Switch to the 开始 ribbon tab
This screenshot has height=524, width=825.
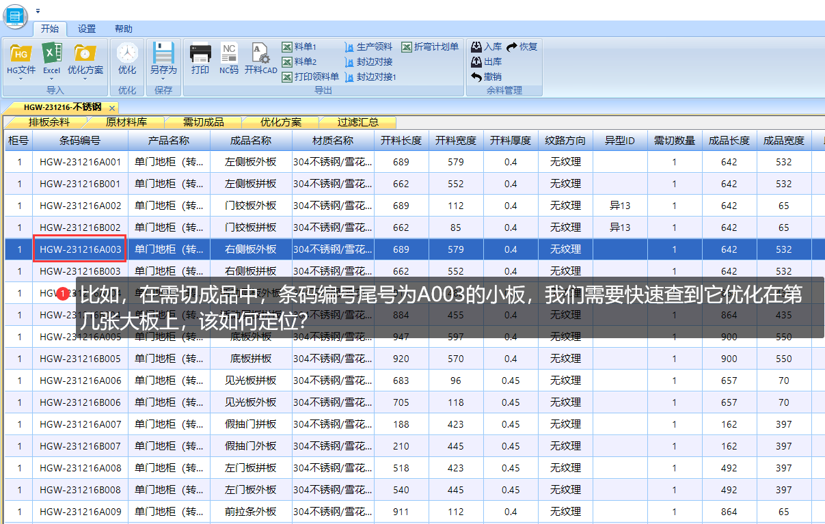click(x=50, y=29)
